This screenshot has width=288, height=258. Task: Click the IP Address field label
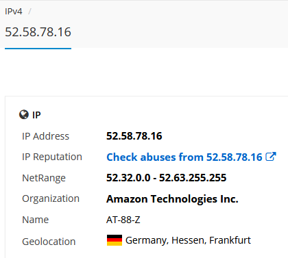pos(45,136)
